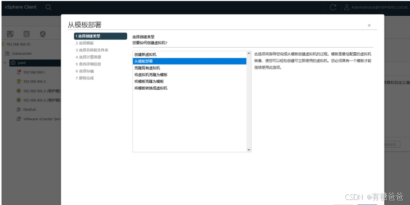Select wizard step 5 查看详细信息
Screen dimensions: 410x205
coord(89,64)
